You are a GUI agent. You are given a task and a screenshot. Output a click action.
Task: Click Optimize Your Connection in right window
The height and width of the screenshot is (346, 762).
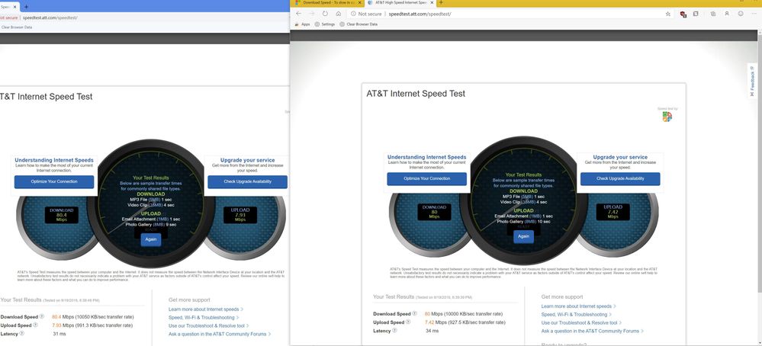[x=426, y=178]
